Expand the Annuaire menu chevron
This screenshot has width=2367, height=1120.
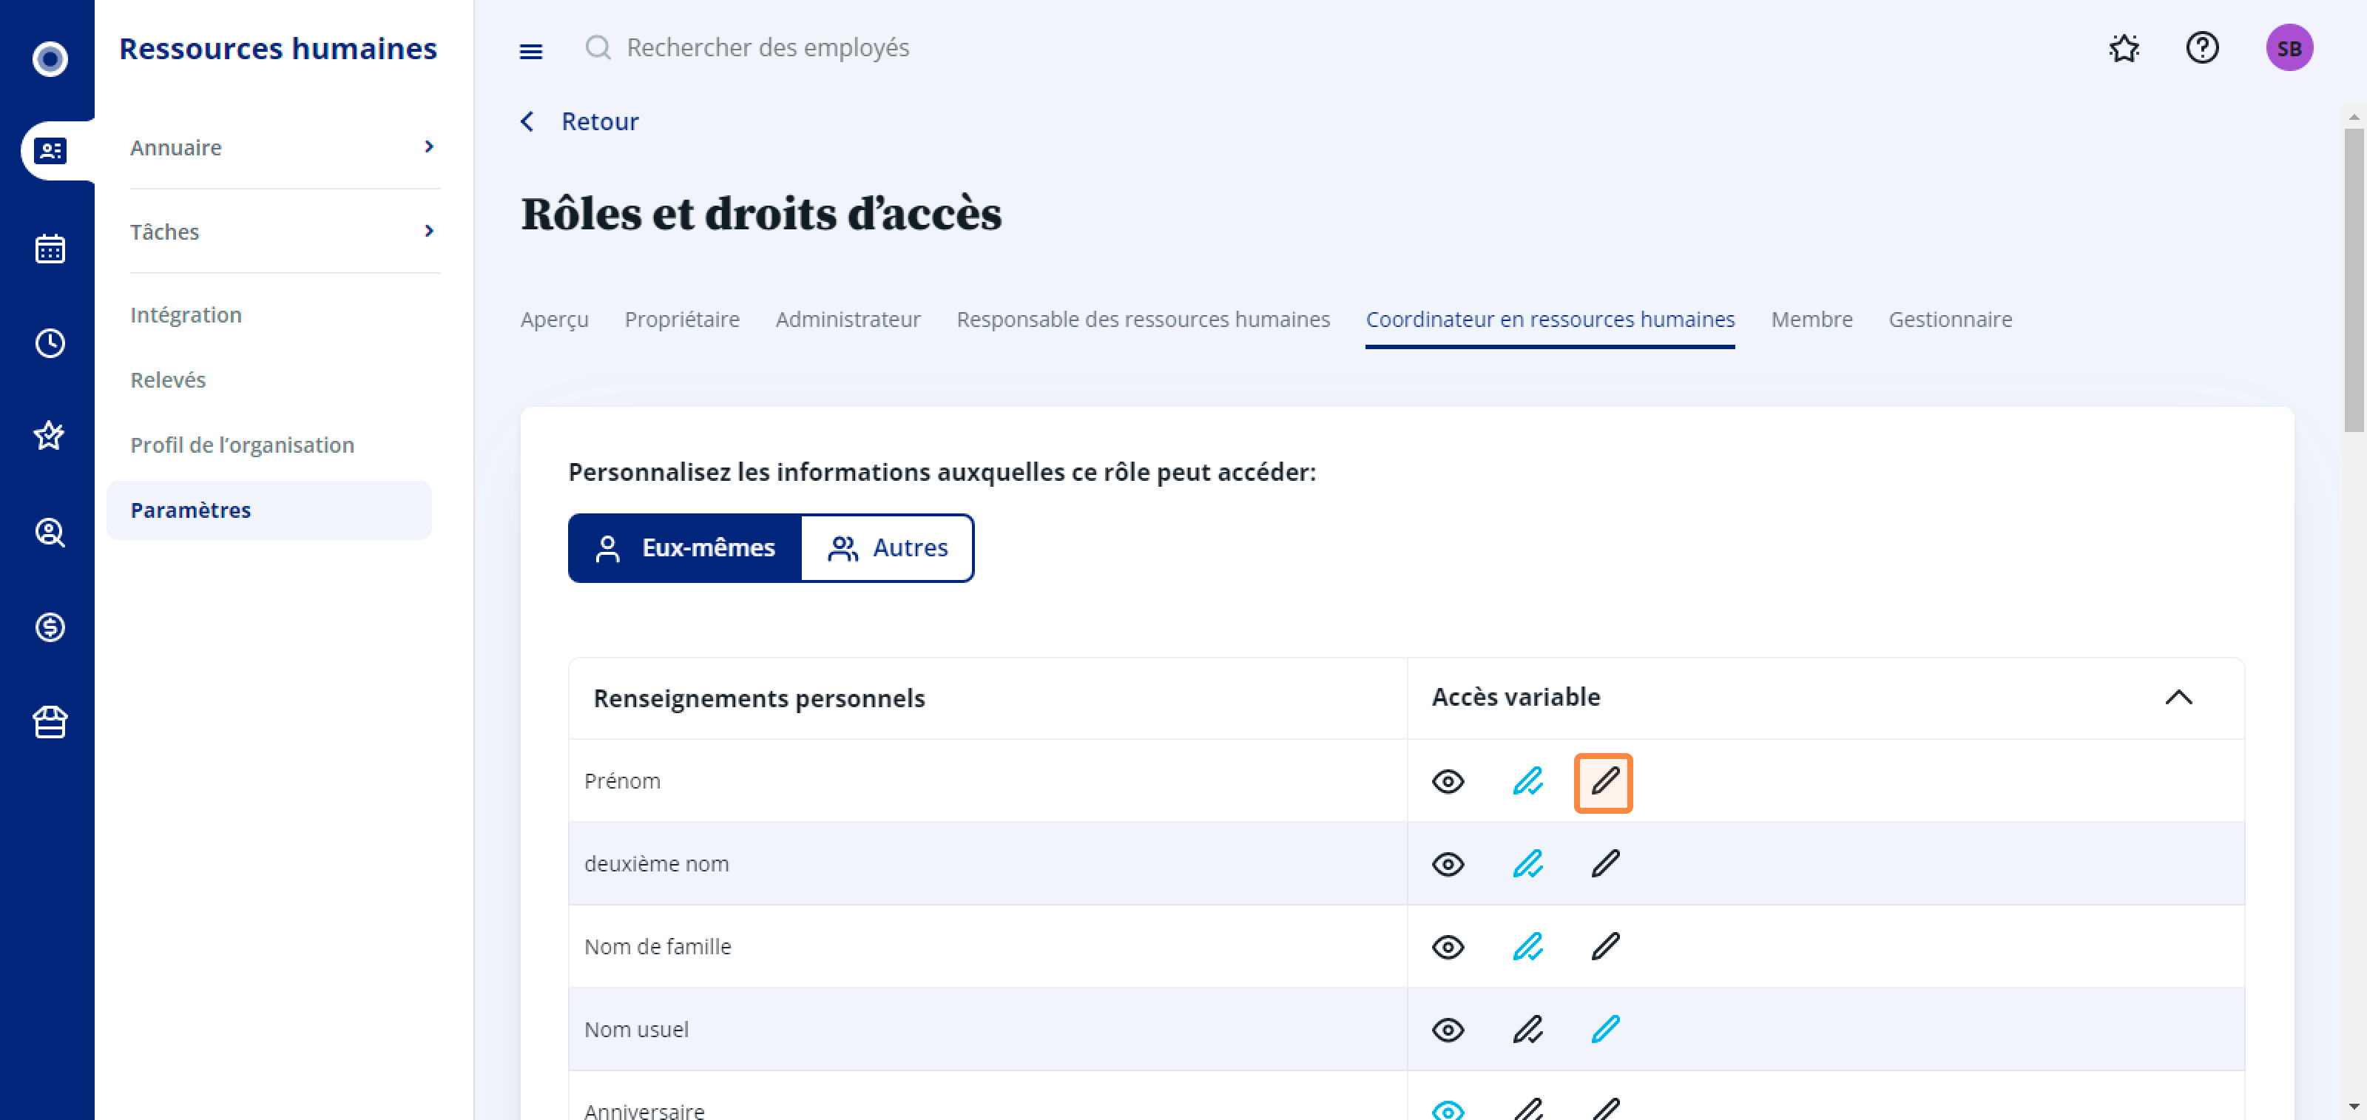click(429, 147)
